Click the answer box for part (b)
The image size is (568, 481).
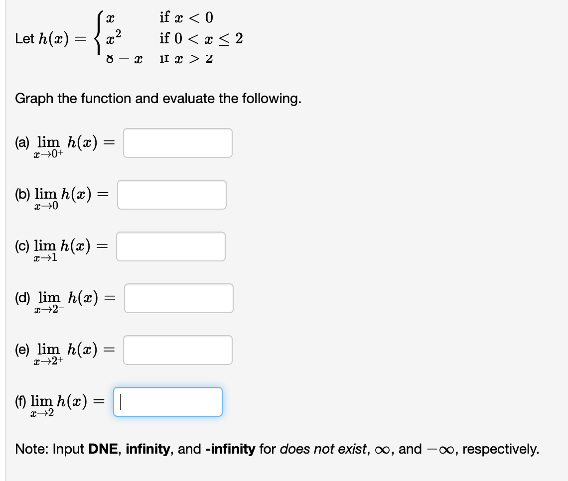click(171, 195)
